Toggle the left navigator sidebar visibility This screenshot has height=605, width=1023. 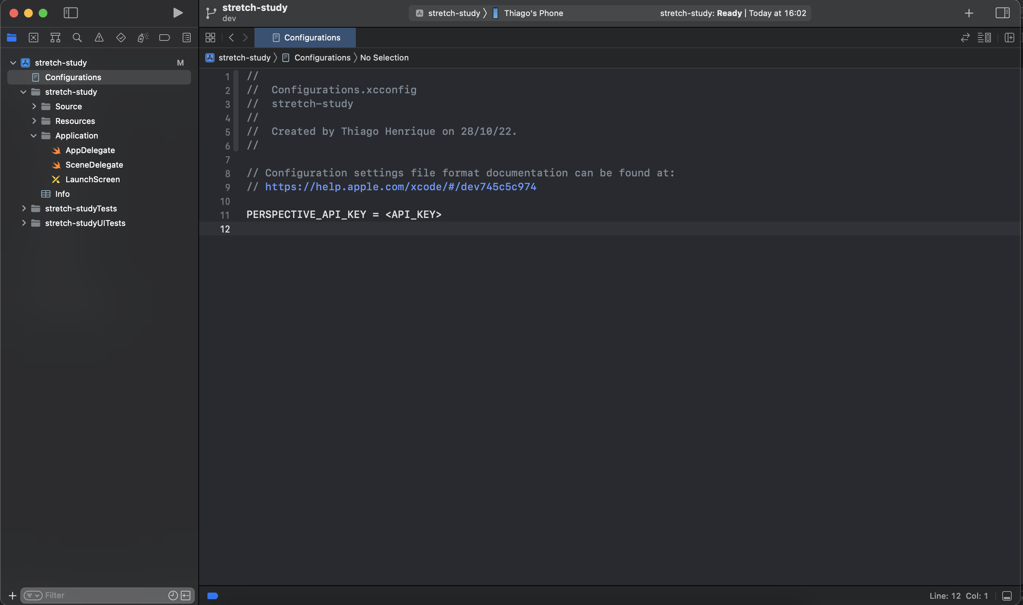[x=70, y=13]
